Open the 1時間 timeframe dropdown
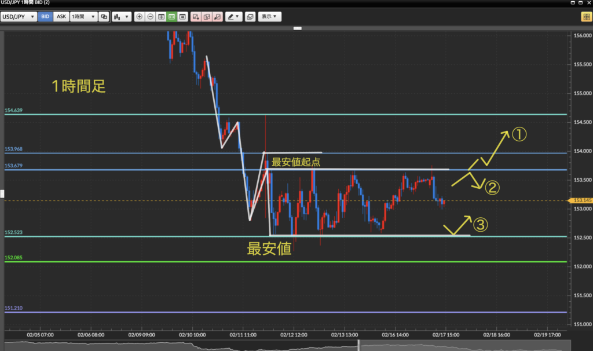Screen dimensions: 593x351 point(83,17)
